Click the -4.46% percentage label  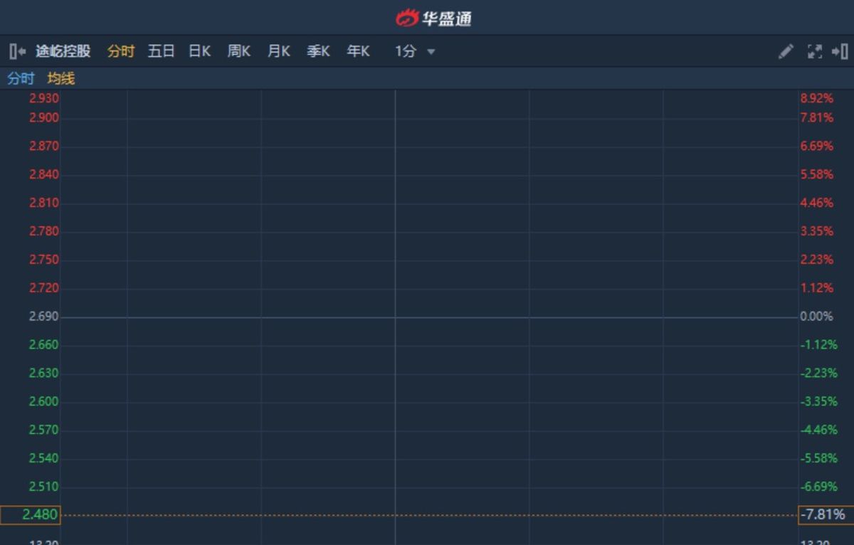pyautogui.click(x=818, y=430)
